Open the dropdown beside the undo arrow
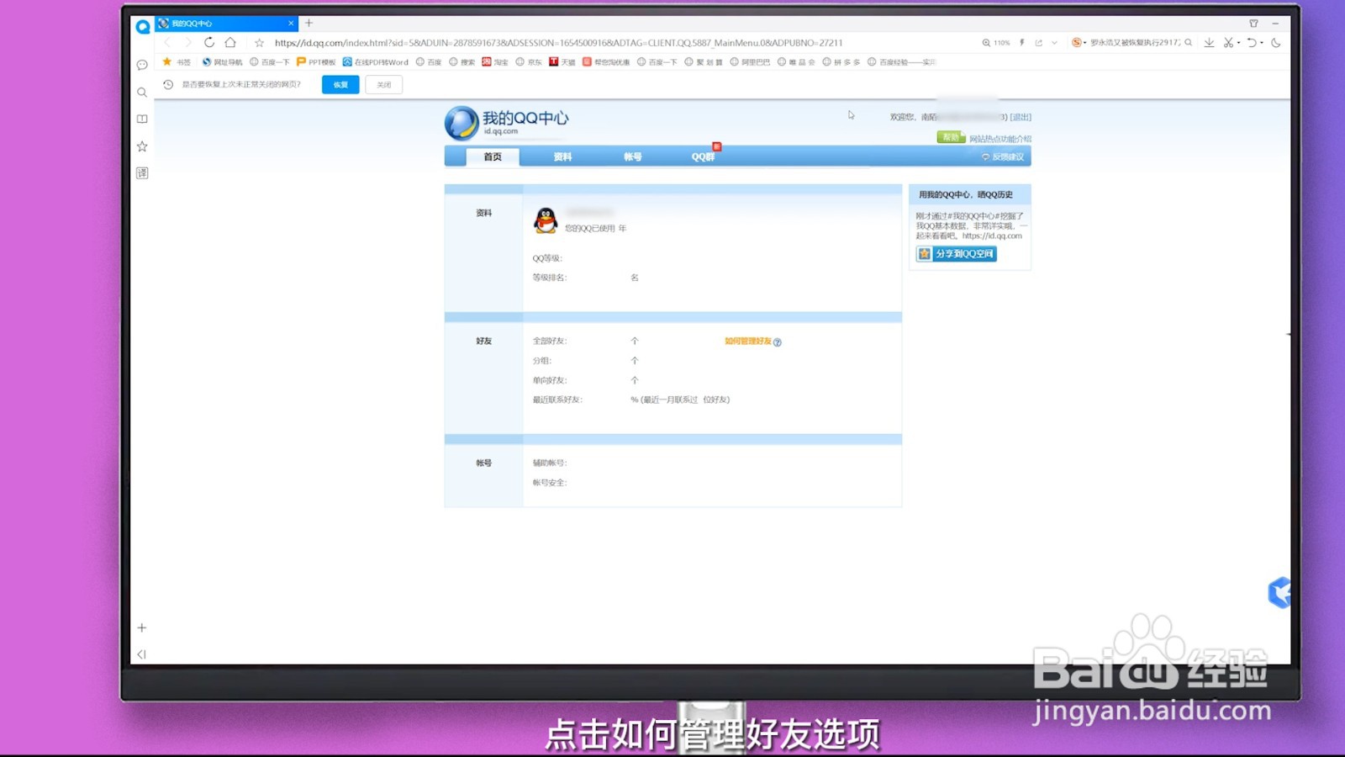 (1261, 42)
